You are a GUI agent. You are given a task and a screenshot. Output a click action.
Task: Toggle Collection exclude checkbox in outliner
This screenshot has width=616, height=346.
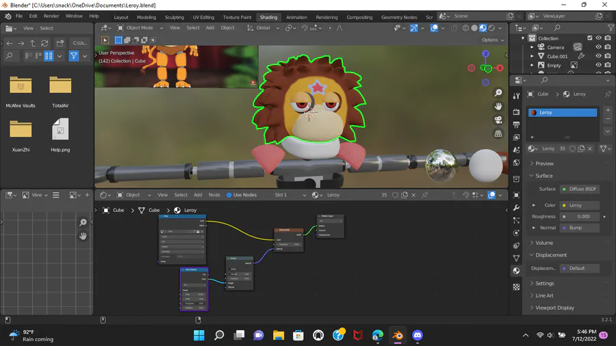tap(589, 38)
